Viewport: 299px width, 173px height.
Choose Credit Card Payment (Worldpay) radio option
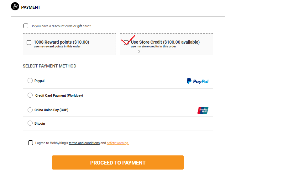pyautogui.click(x=30, y=95)
